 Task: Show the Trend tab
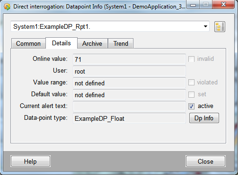pyautogui.click(x=121, y=43)
